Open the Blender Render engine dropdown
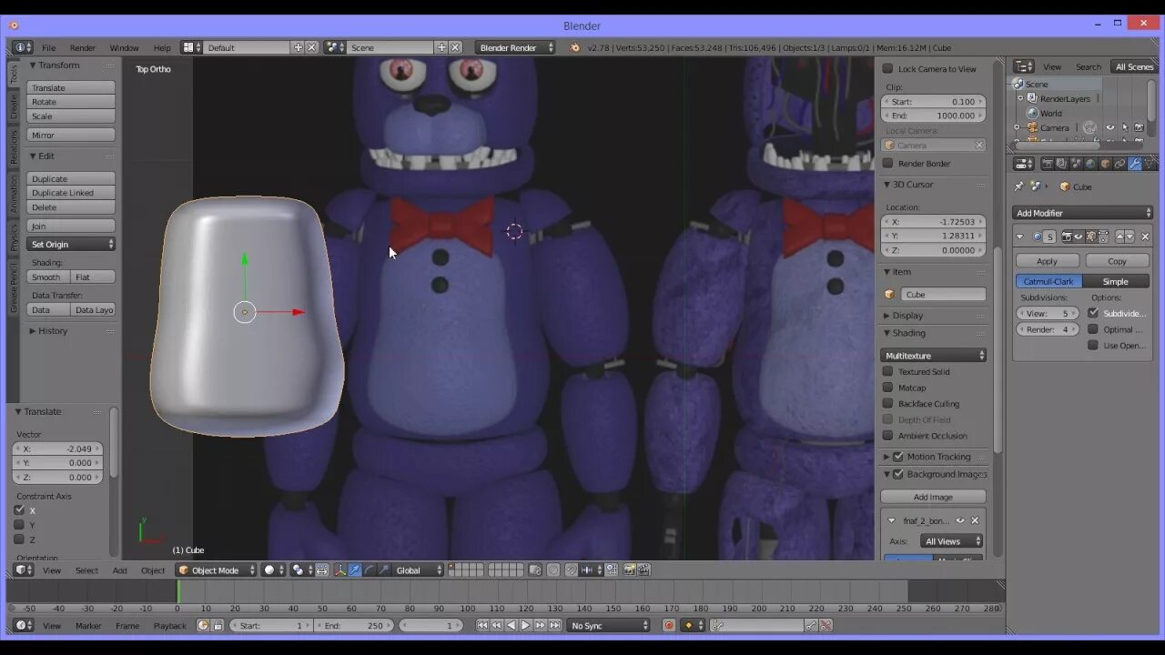Viewport: 1165px width, 655px height. (515, 47)
